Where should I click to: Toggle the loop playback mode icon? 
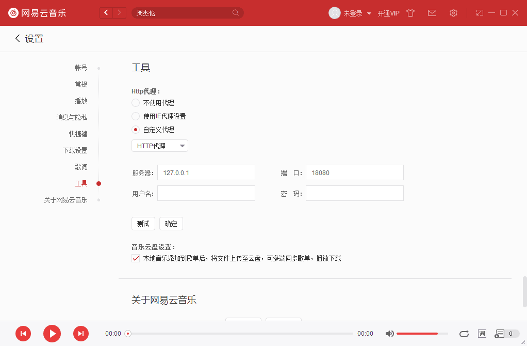[464, 334]
